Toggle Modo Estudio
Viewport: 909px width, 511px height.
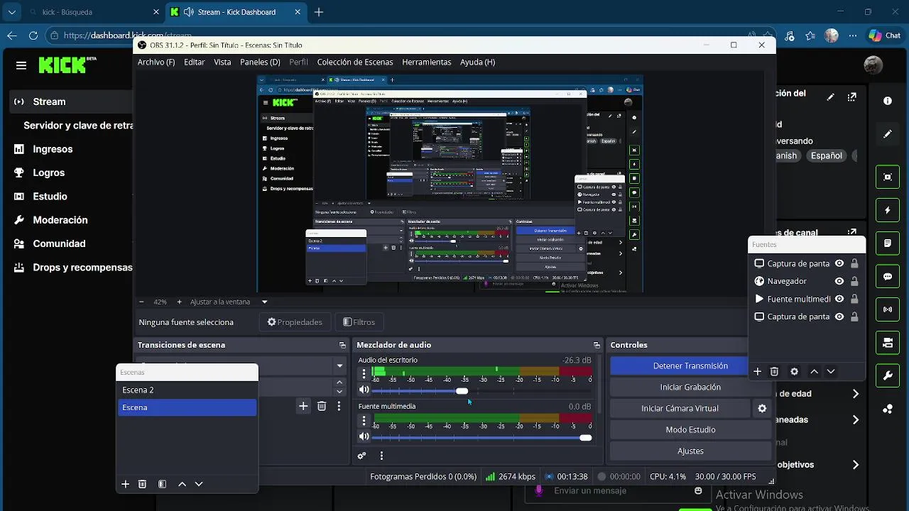[x=690, y=429]
